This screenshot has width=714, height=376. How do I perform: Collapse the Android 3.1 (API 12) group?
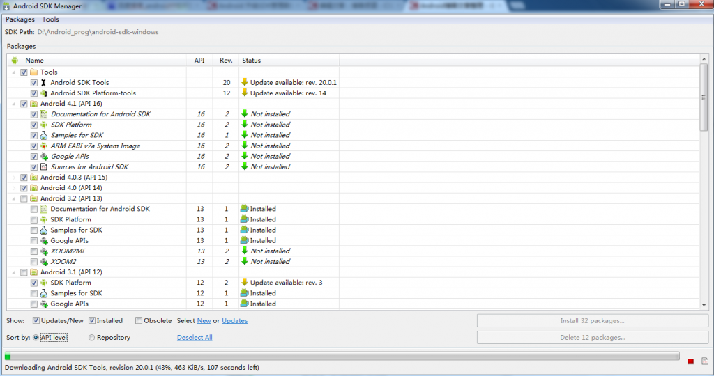point(14,272)
